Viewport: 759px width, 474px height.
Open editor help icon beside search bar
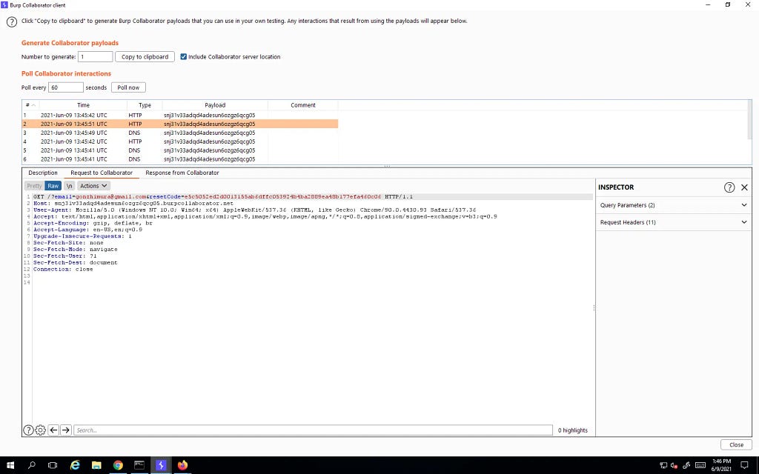click(x=29, y=430)
